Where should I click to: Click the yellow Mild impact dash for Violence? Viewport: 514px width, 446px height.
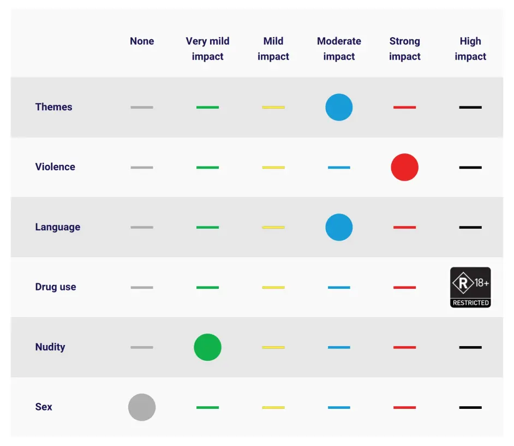(273, 168)
